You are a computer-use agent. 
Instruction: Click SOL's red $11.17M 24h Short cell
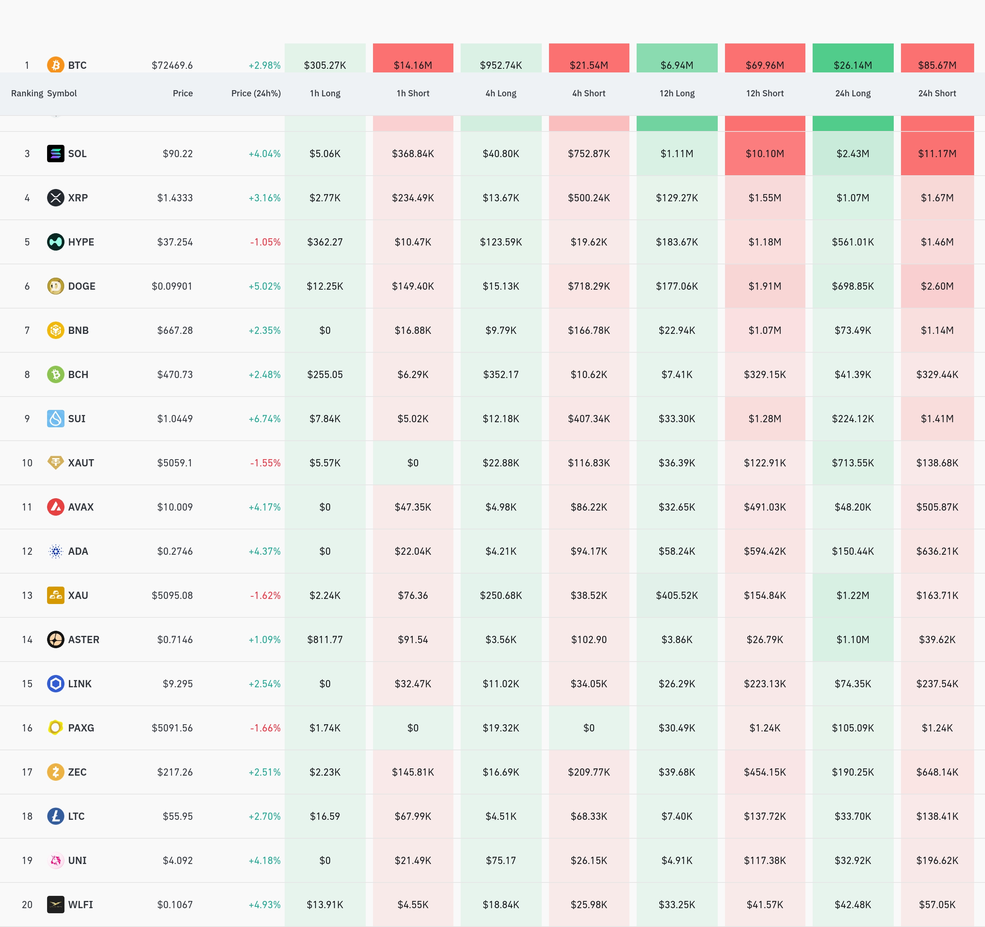tap(937, 154)
